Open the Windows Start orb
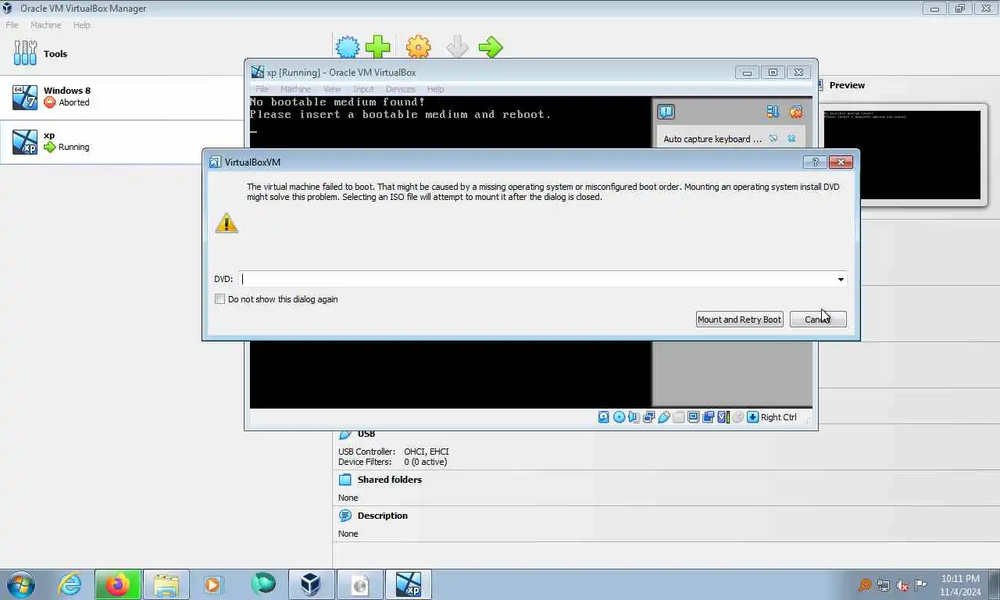The width and height of the screenshot is (1000, 600). coord(21,584)
